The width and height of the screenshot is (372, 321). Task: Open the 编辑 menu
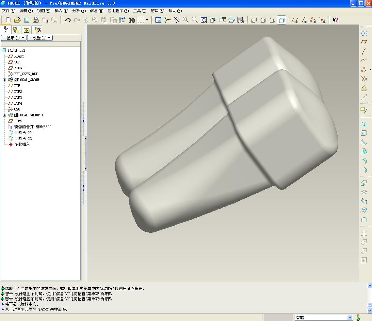pos(26,11)
